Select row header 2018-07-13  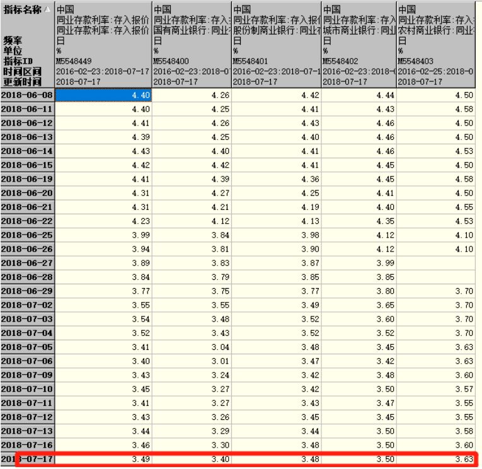(27, 431)
